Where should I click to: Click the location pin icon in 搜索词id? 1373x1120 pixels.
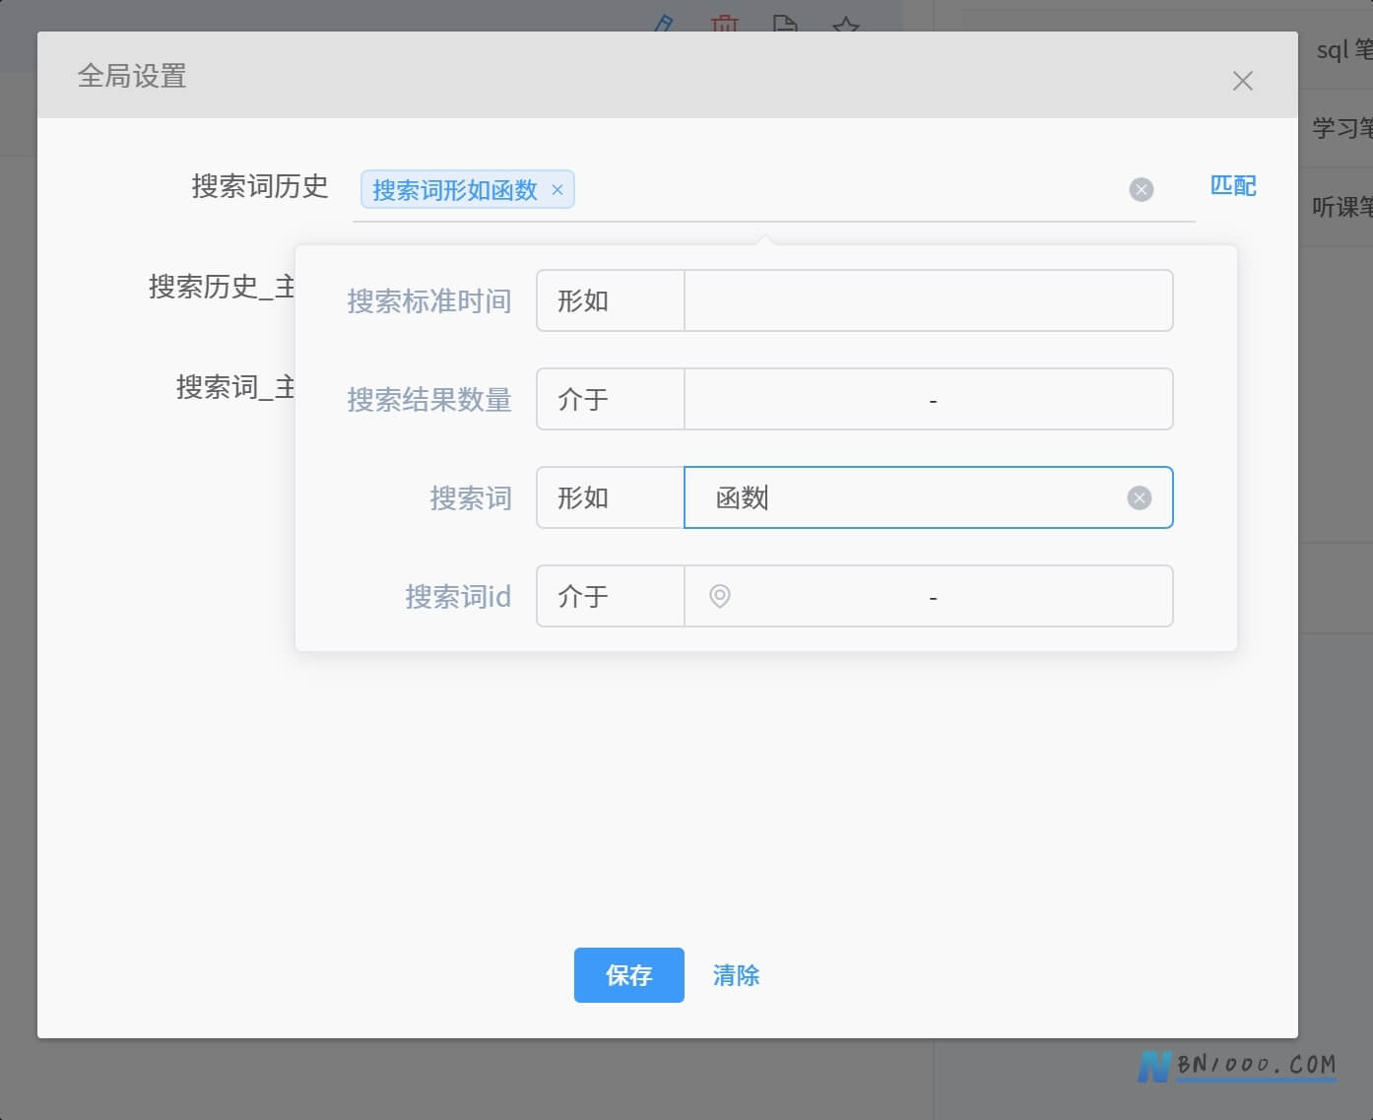[720, 596]
